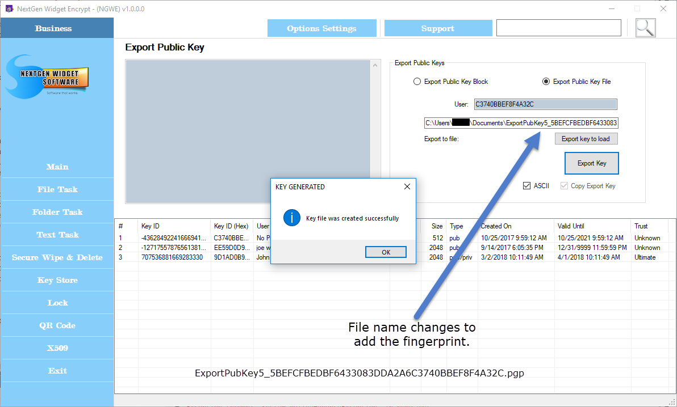Minimize the NextGen Widget Encrypt window
The image size is (677, 407).
coord(612,9)
